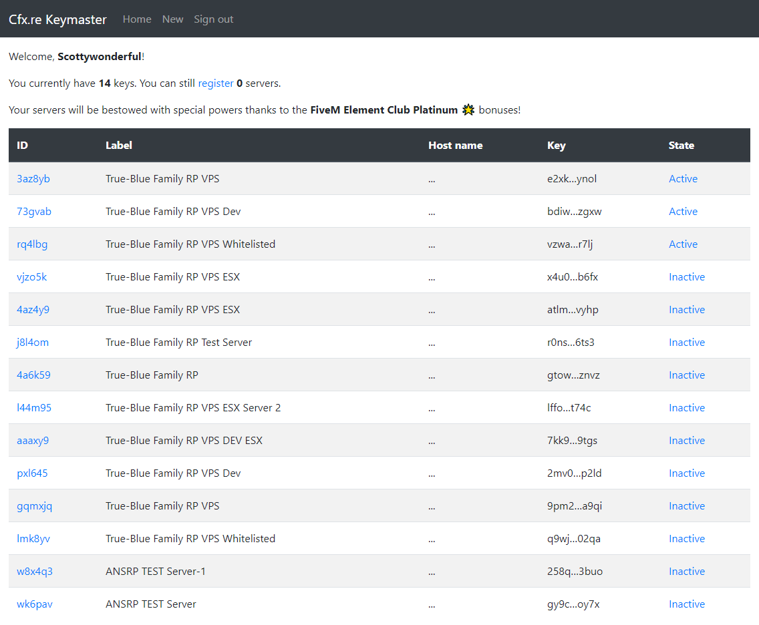
Task: Open the Home navigation item
Action: coord(137,19)
